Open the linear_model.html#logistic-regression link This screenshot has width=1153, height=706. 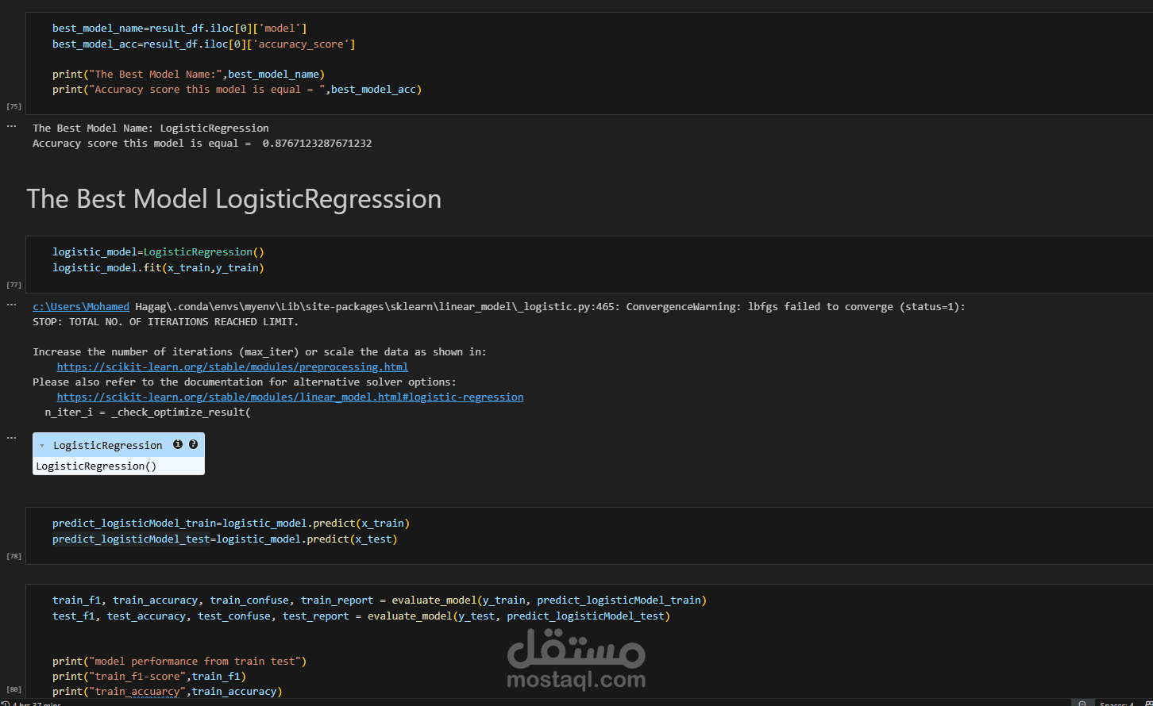click(x=290, y=397)
